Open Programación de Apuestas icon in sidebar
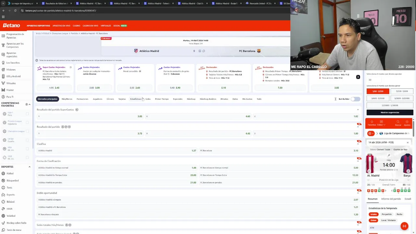The height and width of the screenshot is (234, 416). (3, 36)
